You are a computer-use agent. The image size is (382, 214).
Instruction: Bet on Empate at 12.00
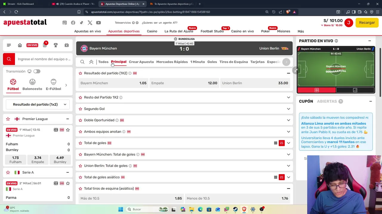tap(184, 83)
